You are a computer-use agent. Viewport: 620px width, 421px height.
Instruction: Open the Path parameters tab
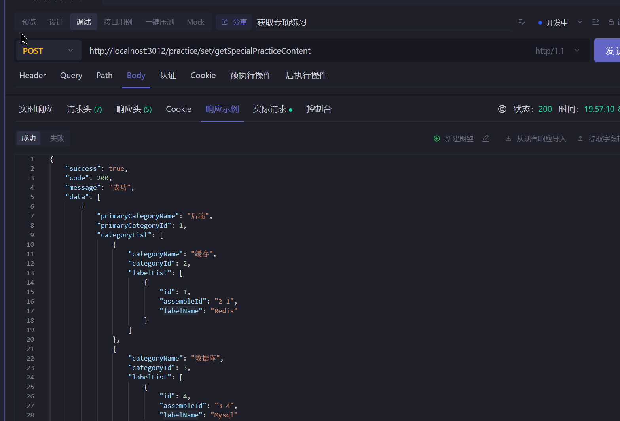pos(104,76)
